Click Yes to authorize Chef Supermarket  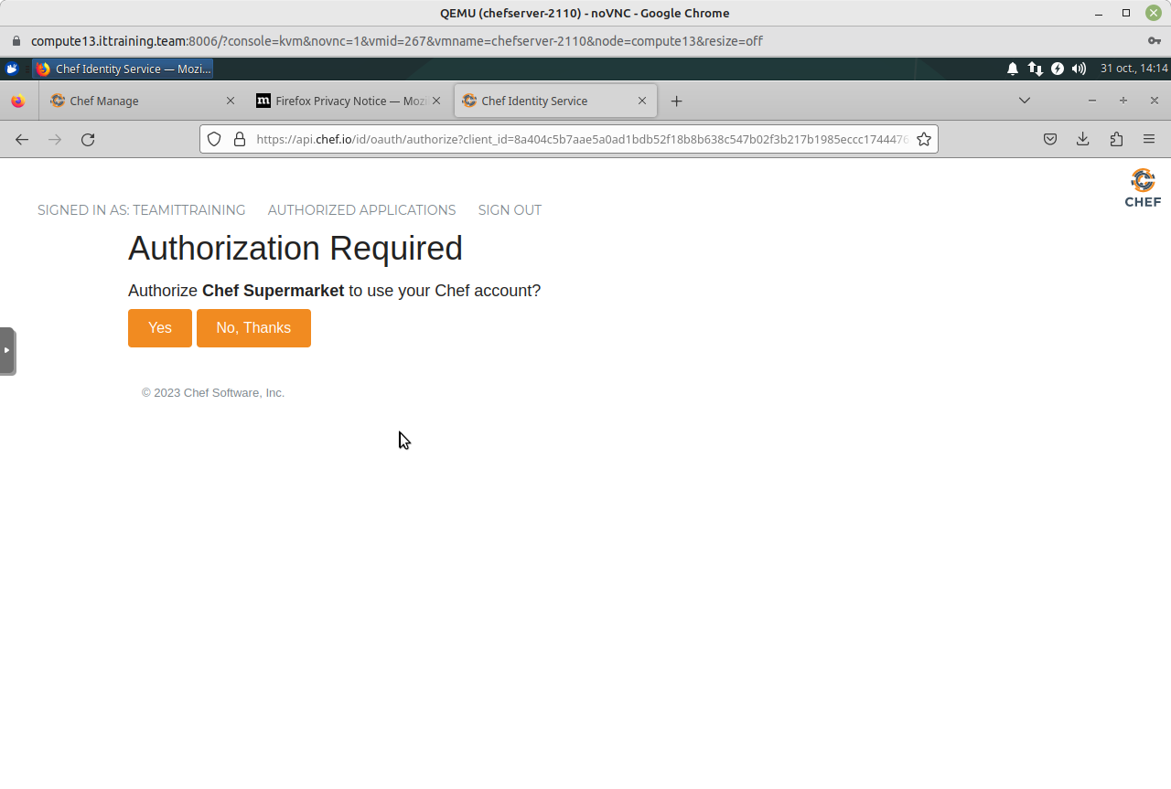[x=160, y=328]
